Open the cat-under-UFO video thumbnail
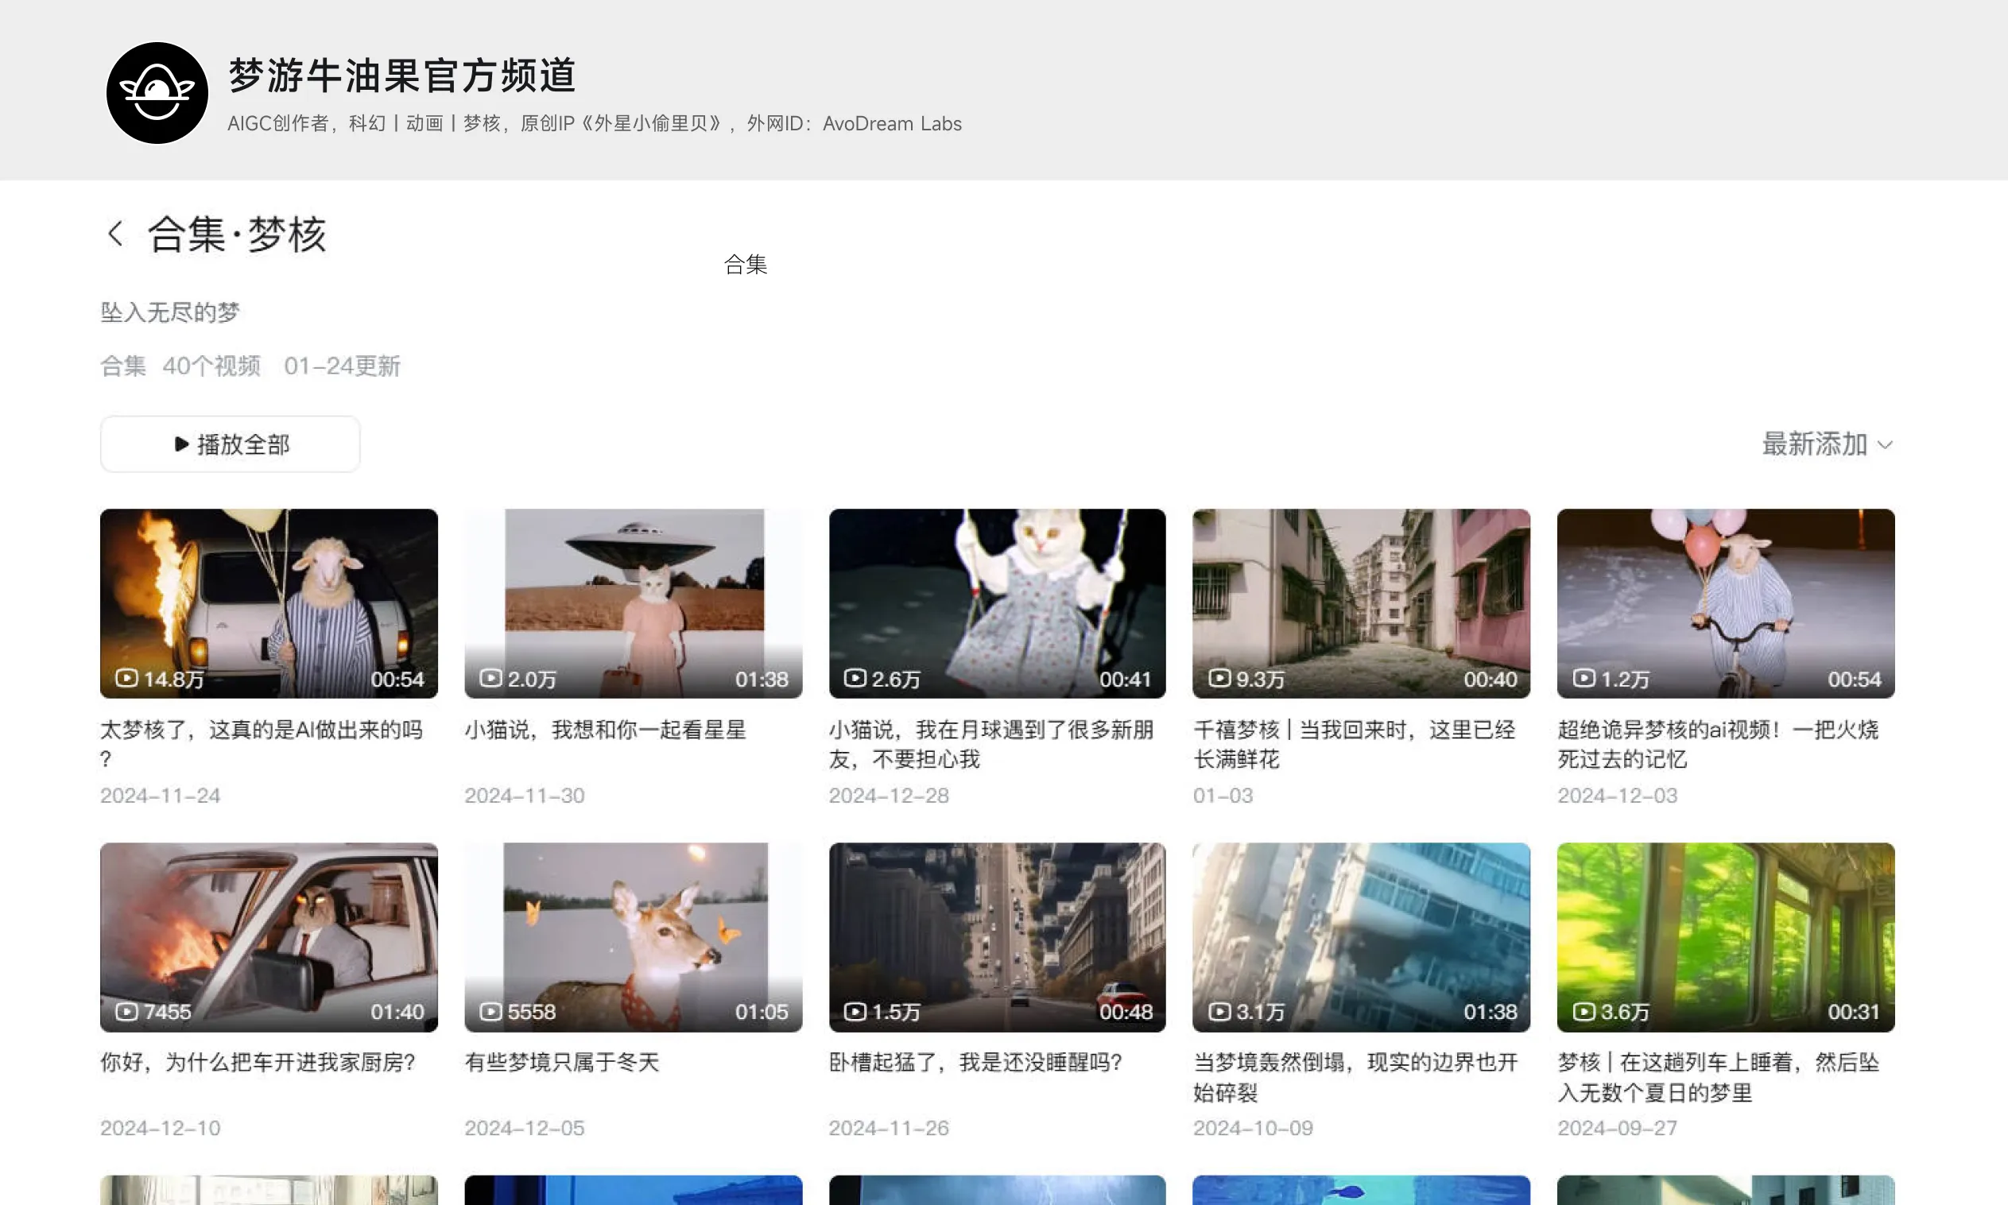The height and width of the screenshot is (1205, 2008). coord(633,602)
